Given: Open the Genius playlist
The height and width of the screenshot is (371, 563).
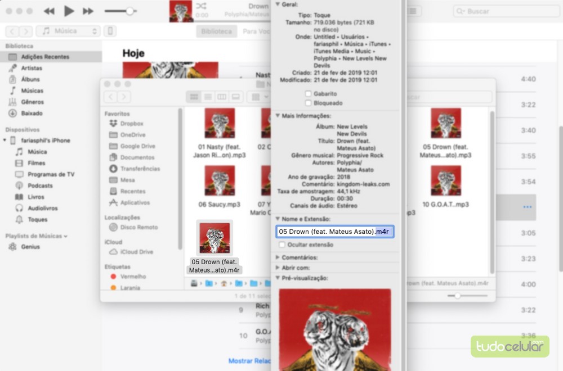Looking at the screenshot, I should (30, 247).
